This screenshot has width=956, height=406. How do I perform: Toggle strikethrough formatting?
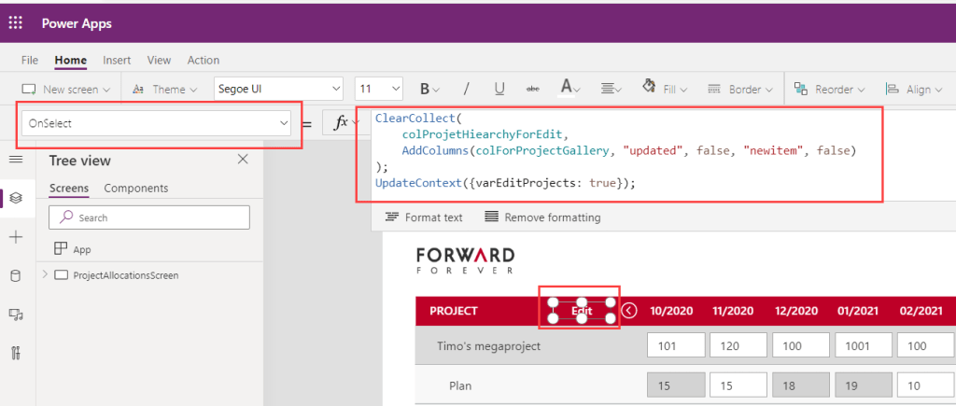click(x=533, y=90)
